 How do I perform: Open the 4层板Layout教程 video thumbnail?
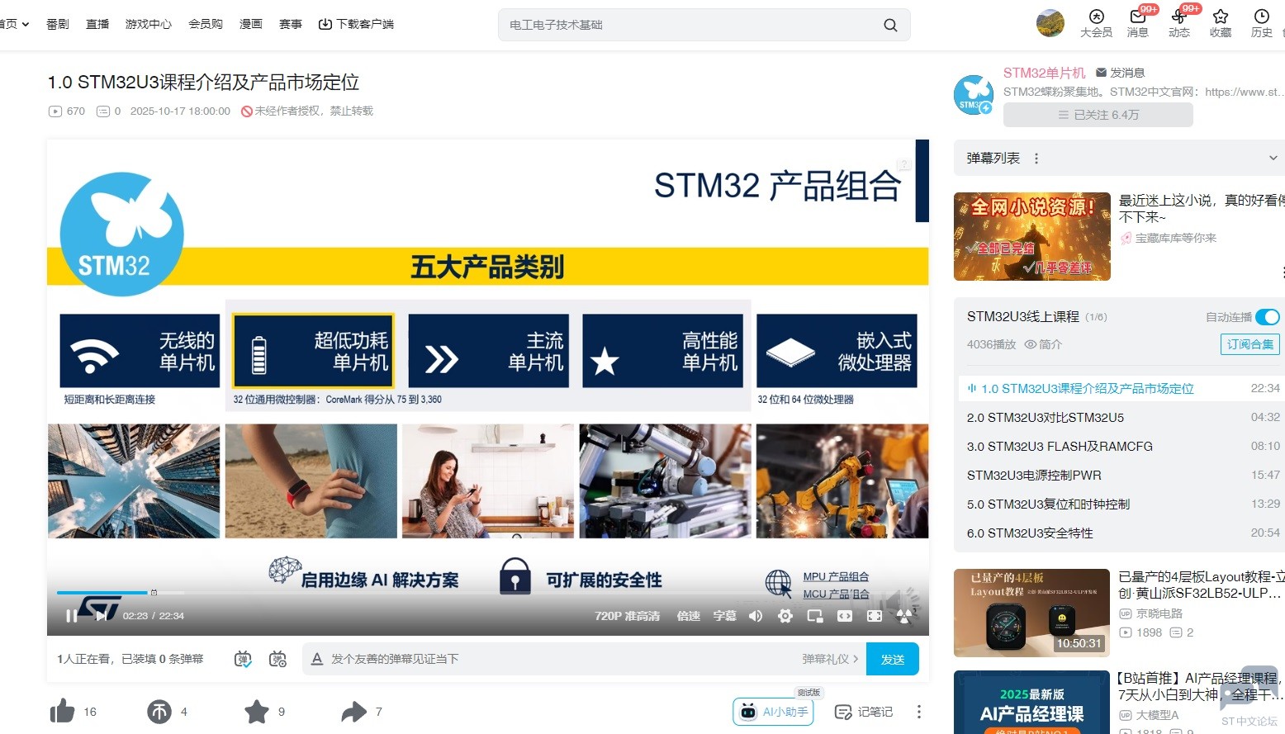[1032, 613]
